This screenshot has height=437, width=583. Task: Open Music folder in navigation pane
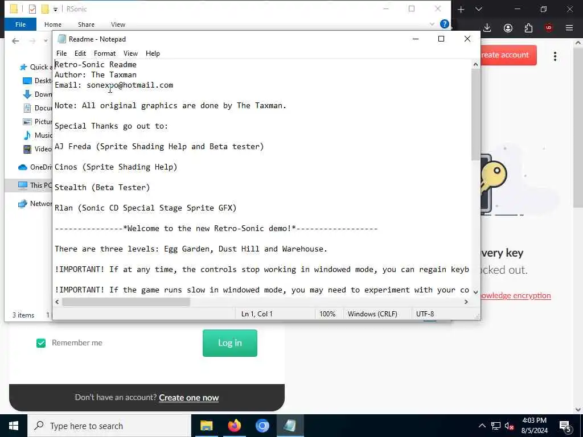[x=37, y=135]
